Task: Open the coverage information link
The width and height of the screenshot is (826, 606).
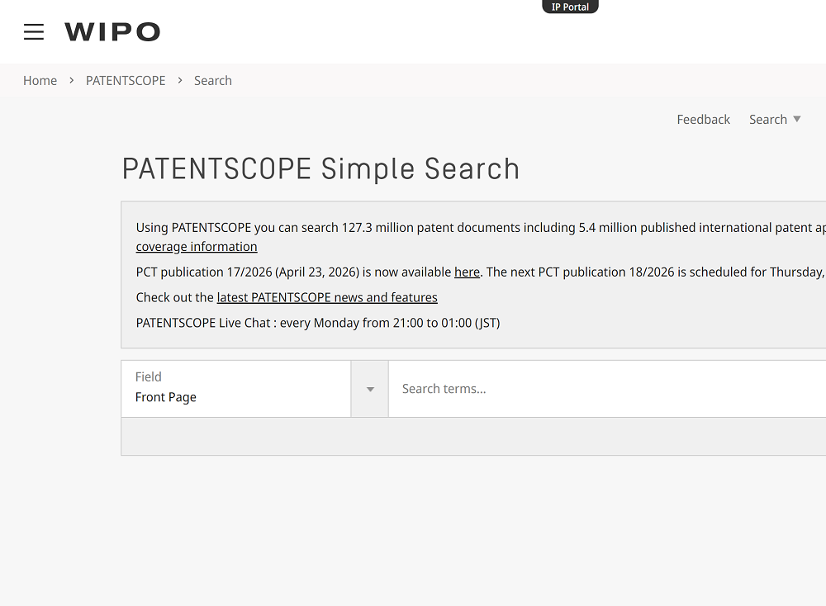Action: coord(197,247)
